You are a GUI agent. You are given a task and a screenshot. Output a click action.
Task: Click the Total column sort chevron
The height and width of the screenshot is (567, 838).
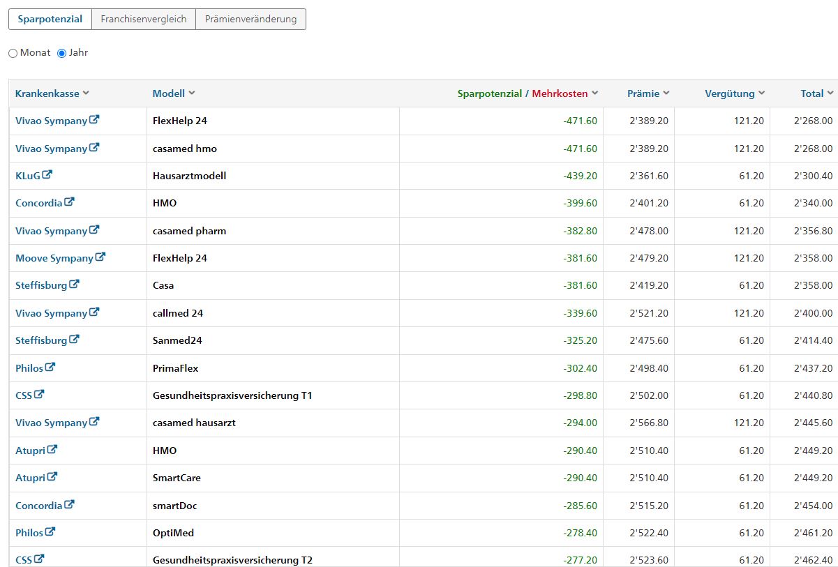[830, 93]
